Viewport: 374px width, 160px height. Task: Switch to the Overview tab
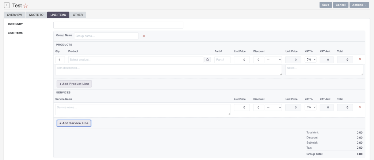[14, 15]
